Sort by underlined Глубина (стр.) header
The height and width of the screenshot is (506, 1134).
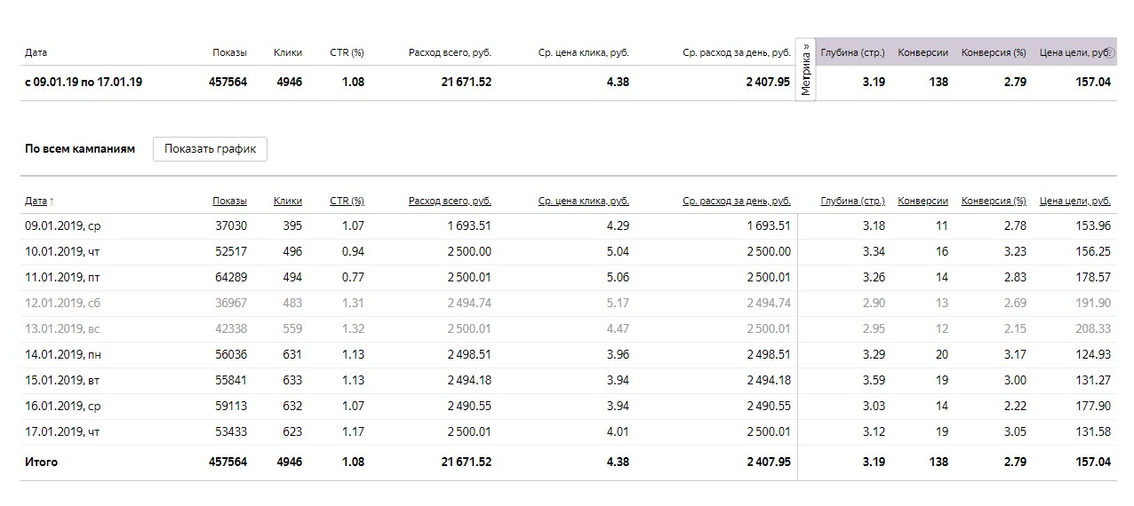pos(852,202)
